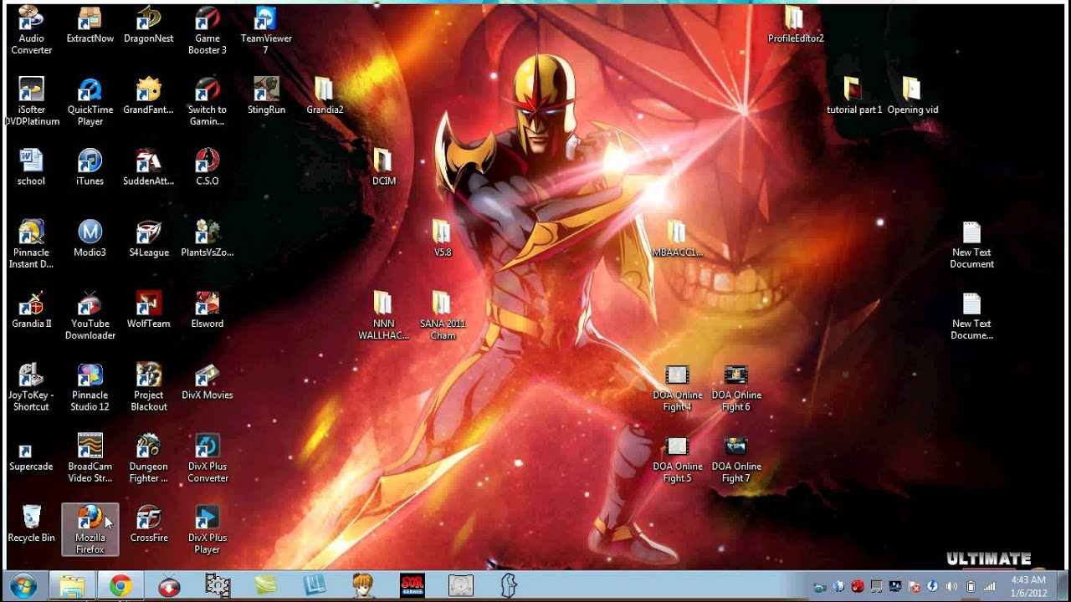The height and width of the screenshot is (602, 1071).
Task: Select BroadCam Video Streaming icon
Action: (90, 458)
